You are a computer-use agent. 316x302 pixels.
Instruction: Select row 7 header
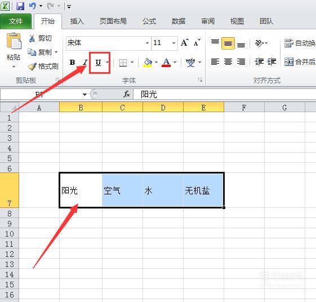click(x=10, y=190)
